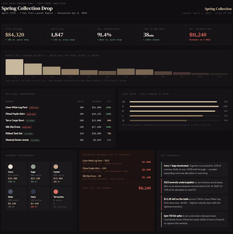Click the S size sell-through bar
The image size is (233, 234).
click(x=174, y=107)
